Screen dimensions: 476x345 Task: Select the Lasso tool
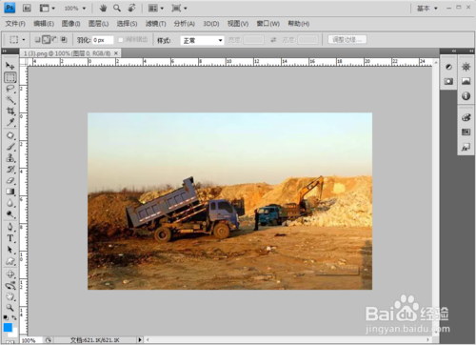coord(10,89)
